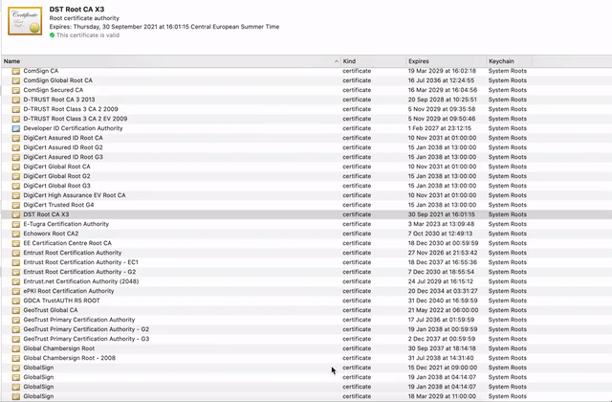
Task: Click icon beside DigiCert Global Root G2
Action: (15, 176)
